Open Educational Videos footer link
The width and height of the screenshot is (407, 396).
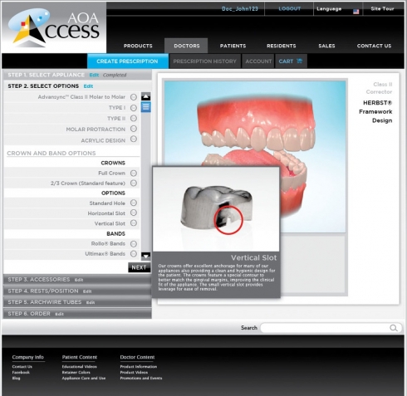pos(80,367)
